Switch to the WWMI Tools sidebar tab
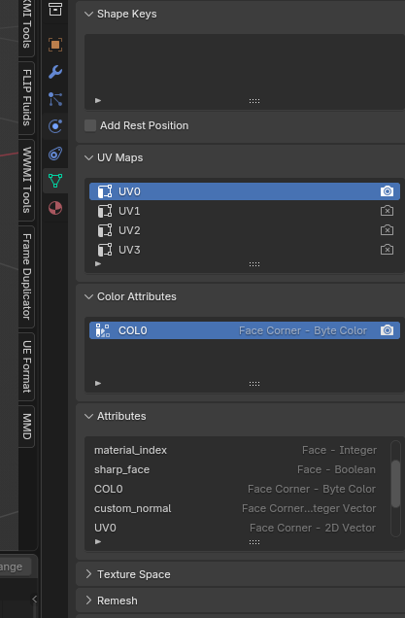405x618 pixels. 26,180
